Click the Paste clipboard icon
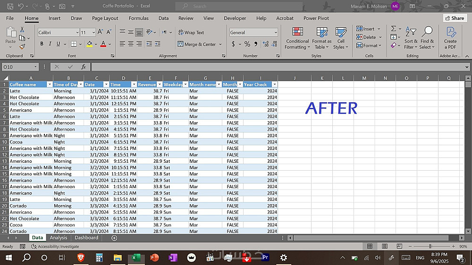472x265 pixels. click(x=10, y=33)
